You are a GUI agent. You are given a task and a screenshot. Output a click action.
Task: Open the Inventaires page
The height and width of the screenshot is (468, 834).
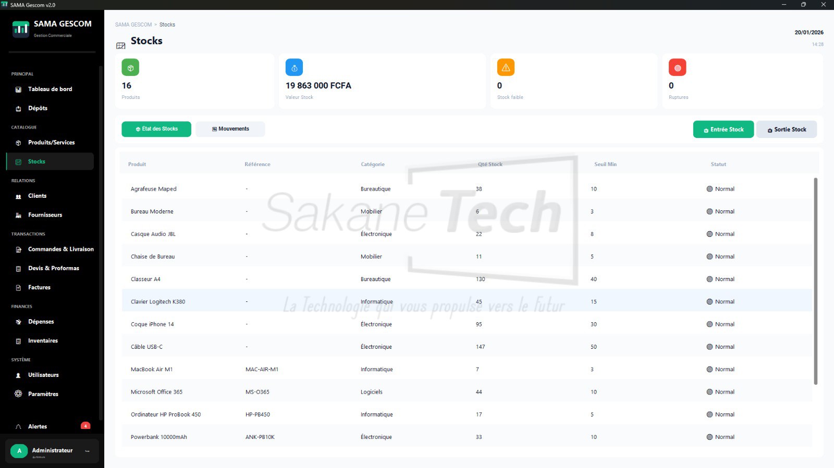pos(50,341)
